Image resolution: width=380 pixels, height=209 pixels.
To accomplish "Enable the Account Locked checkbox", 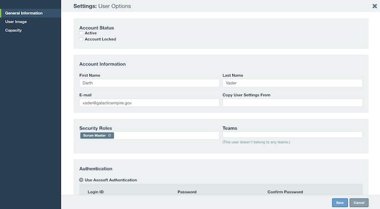I will (81, 39).
